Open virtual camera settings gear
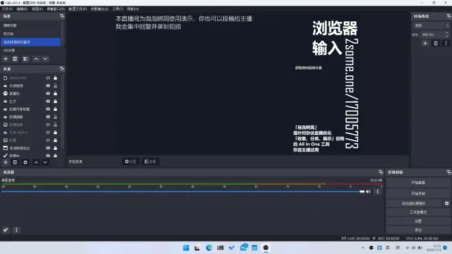The width and height of the screenshot is (452, 254). coord(447,203)
